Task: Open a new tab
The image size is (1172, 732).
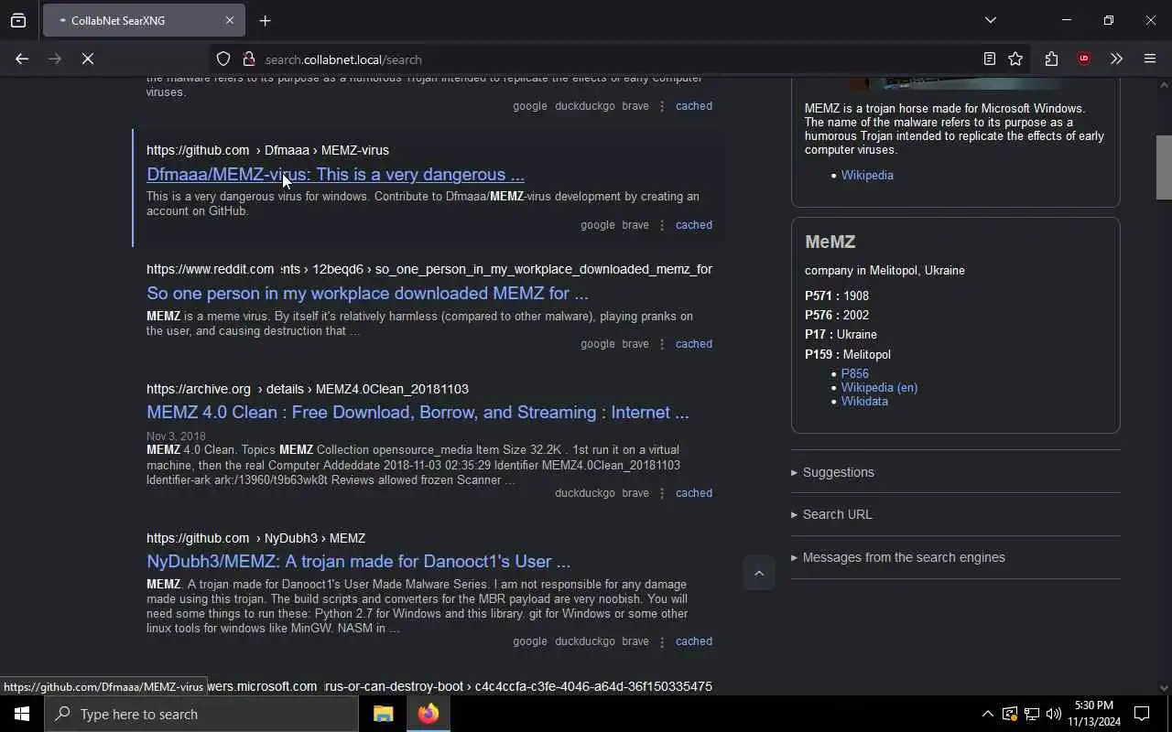Action: (265, 20)
